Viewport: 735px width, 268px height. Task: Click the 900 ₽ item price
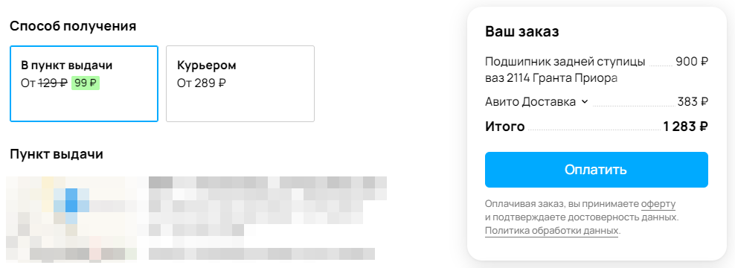[x=691, y=62]
